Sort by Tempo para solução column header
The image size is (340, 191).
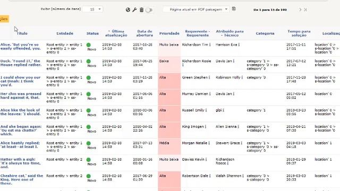pos(299,33)
